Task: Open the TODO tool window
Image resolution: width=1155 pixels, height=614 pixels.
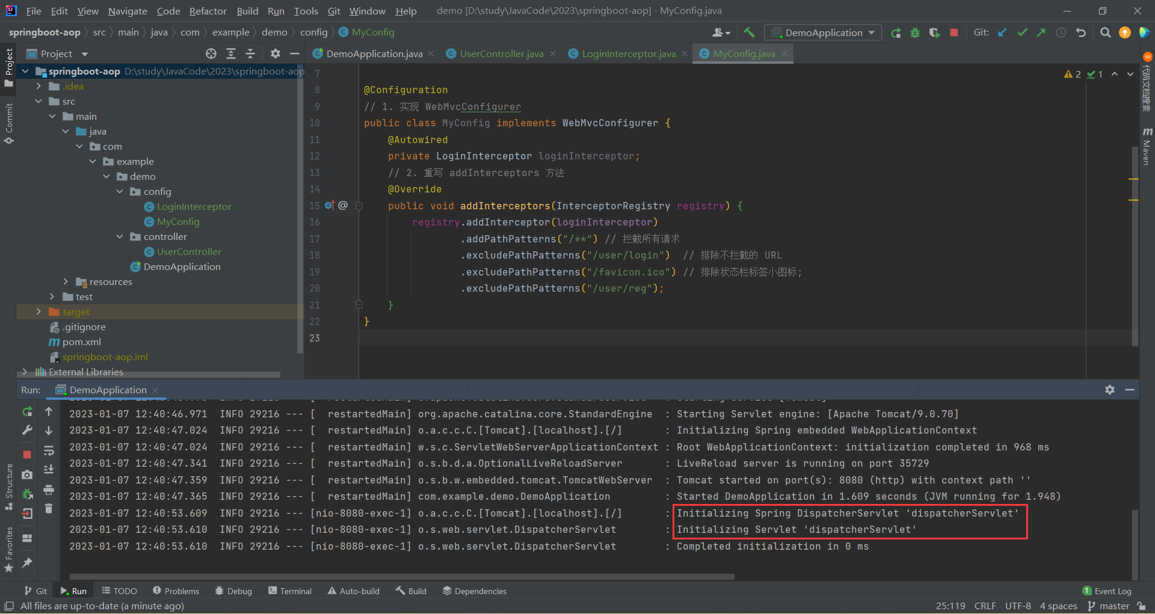Action: (119, 591)
